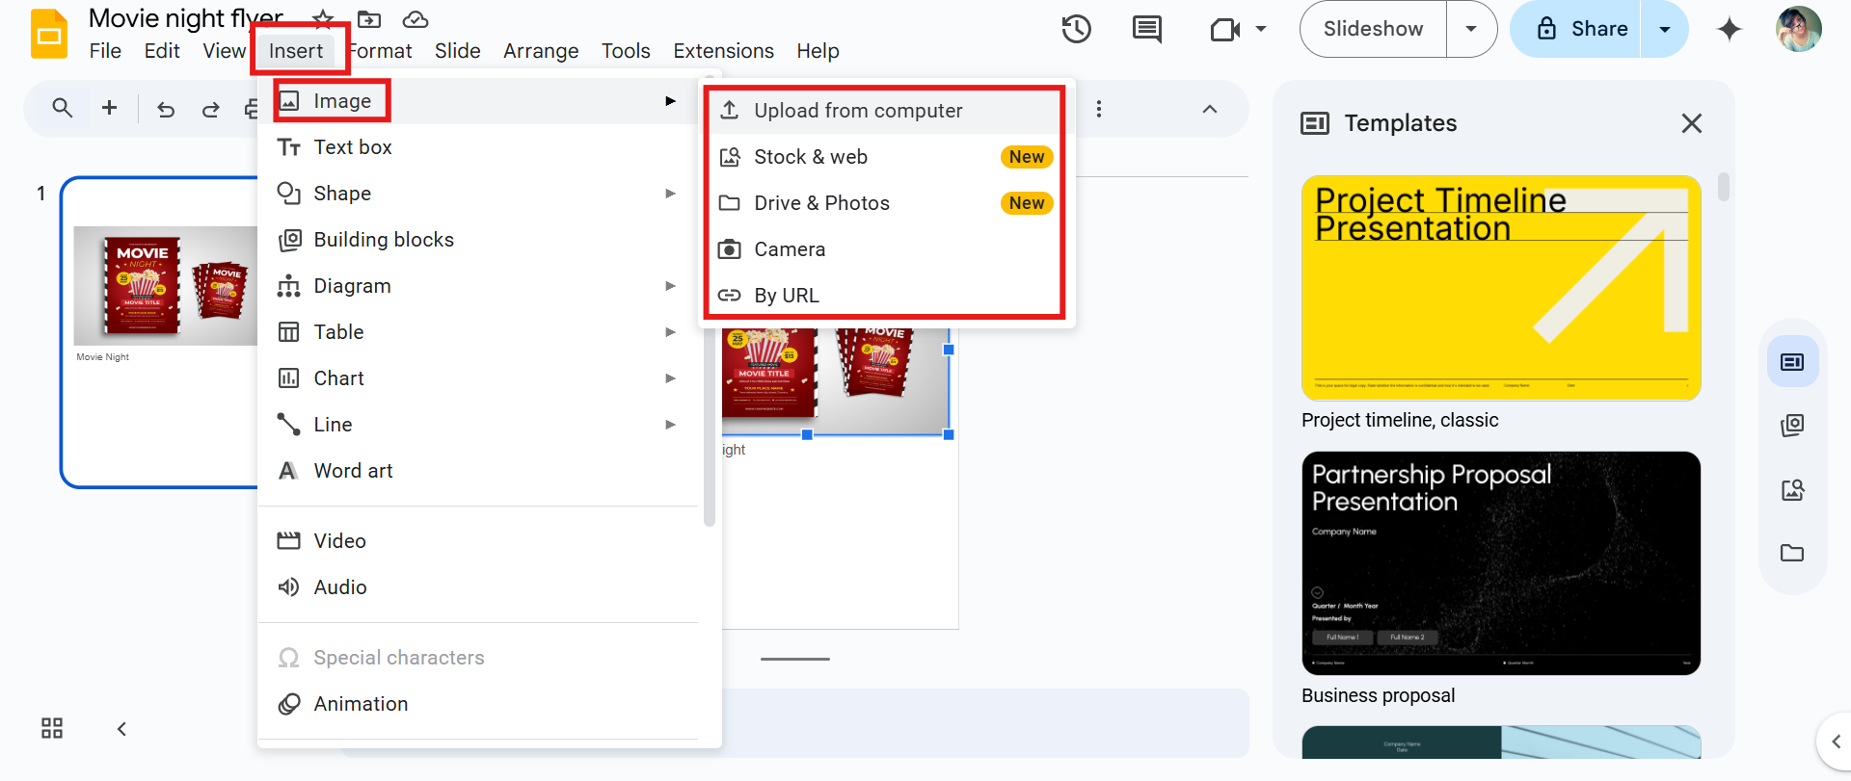Click the video call camera icon

pyautogui.click(x=1224, y=30)
